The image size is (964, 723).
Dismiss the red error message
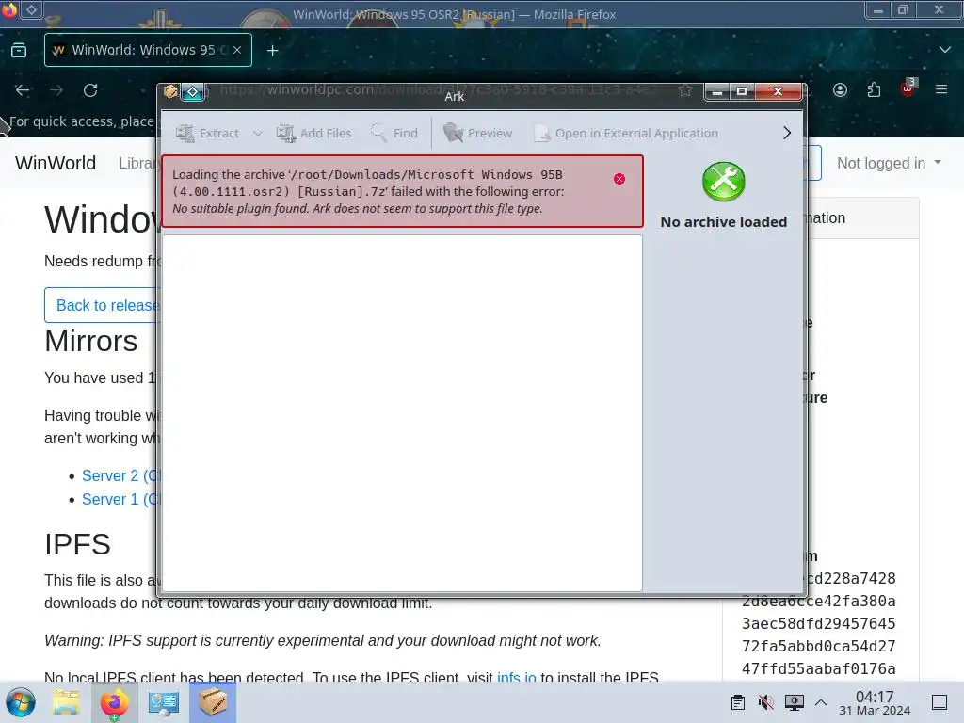pos(619,179)
